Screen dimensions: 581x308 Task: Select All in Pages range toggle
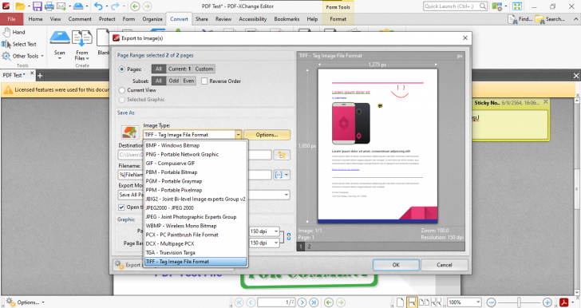pos(158,69)
